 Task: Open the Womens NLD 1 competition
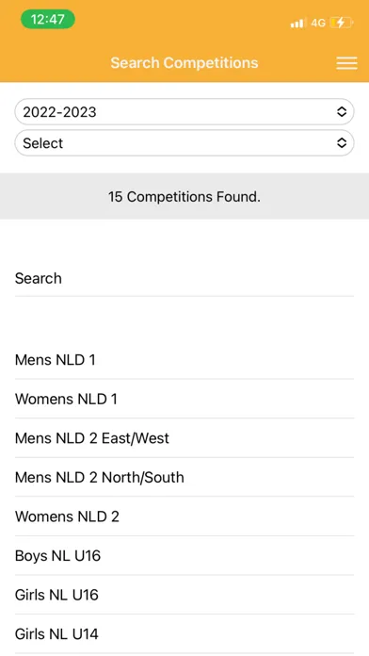[184, 399]
